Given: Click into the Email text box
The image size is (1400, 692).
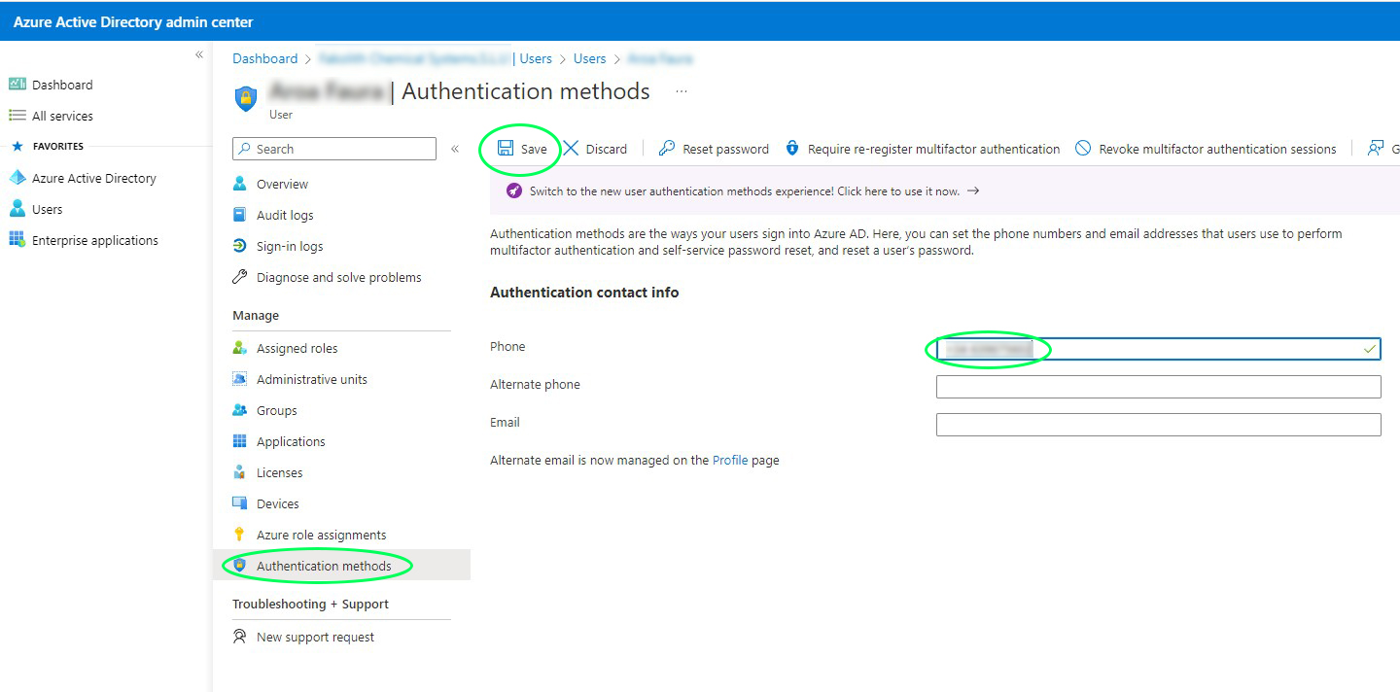Looking at the screenshot, I should click(x=1158, y=425).
